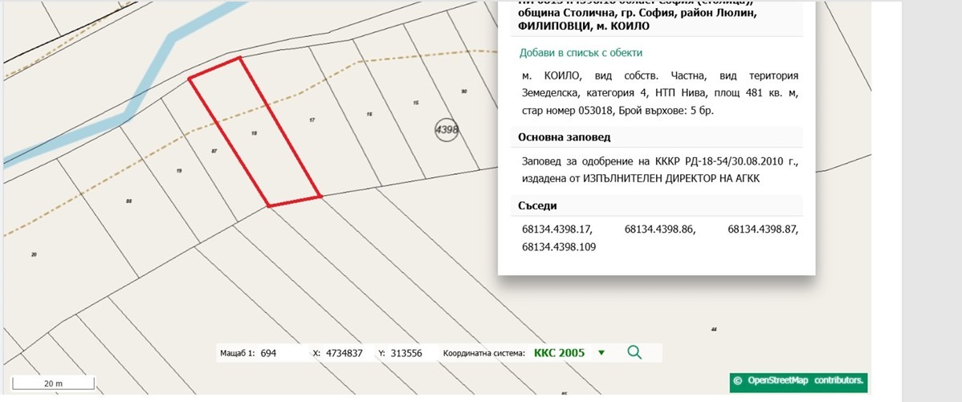
Task: Select the ККС 2005 coordinate system label
Action: (559, 353)
